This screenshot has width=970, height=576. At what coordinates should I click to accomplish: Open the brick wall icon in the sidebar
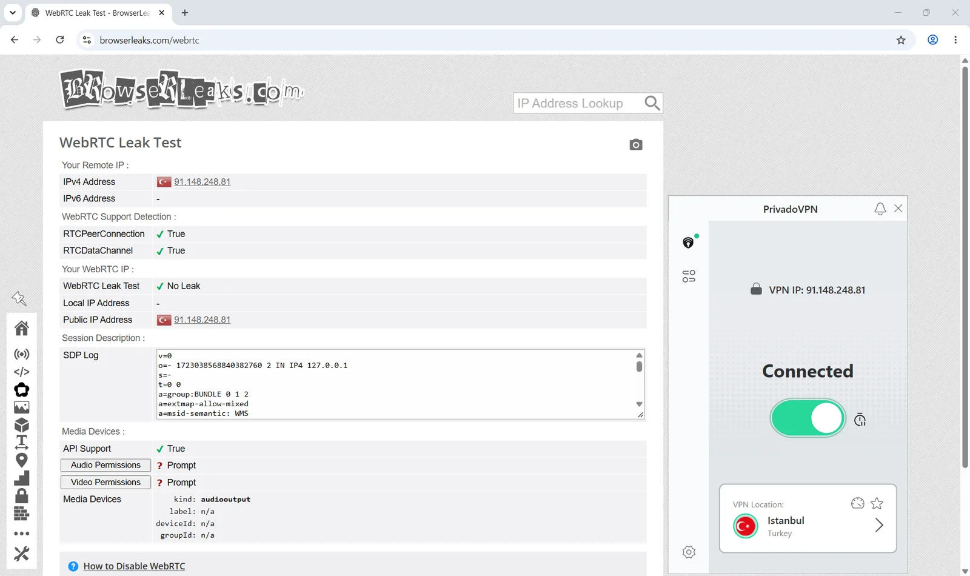tap(22, 514)
